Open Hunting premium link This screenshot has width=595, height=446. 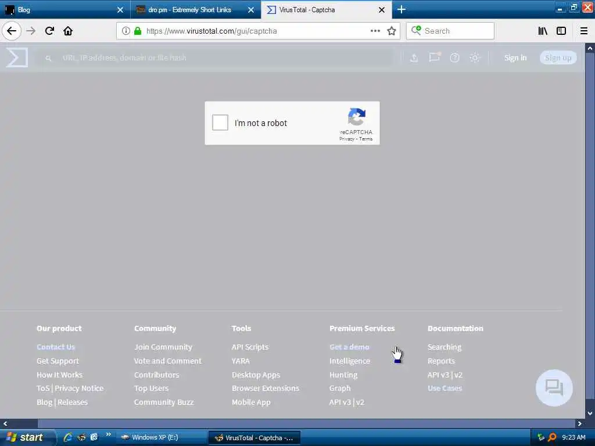coord(343,375)
